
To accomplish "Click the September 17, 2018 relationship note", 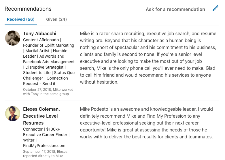I will (45, 154).
